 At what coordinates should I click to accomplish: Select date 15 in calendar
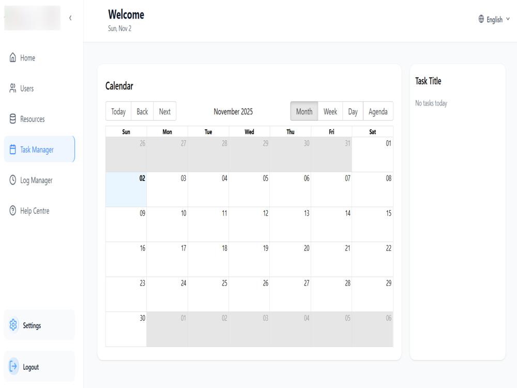(389, 213)
